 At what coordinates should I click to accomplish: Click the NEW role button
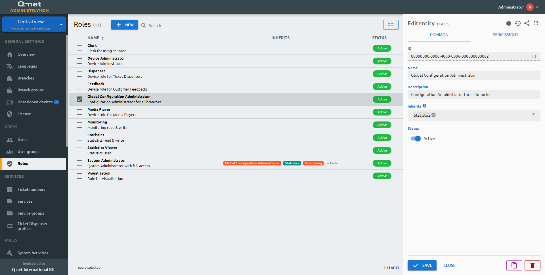tap(125, 25)
